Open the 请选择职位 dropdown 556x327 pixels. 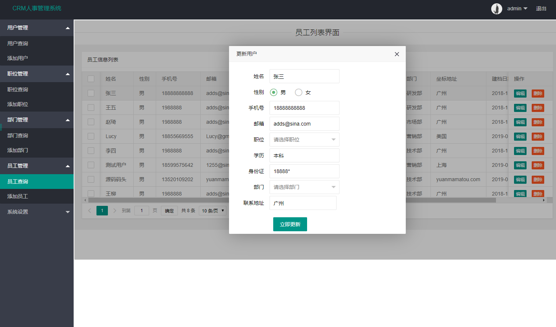coord(304,140)
